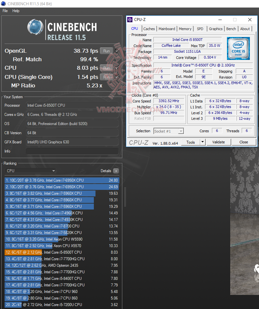Image resolution: width=259 pixels, height=309 pixels.
Task: Switch to the Caches tab
Action: pyautogui.click(x=149, y=29)
